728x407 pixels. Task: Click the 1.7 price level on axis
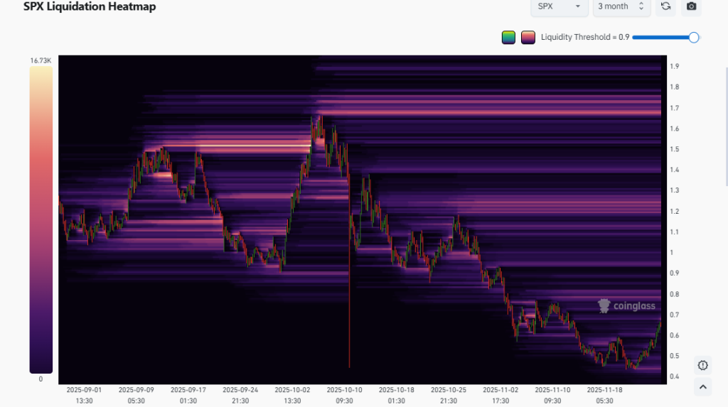(674, 108)
